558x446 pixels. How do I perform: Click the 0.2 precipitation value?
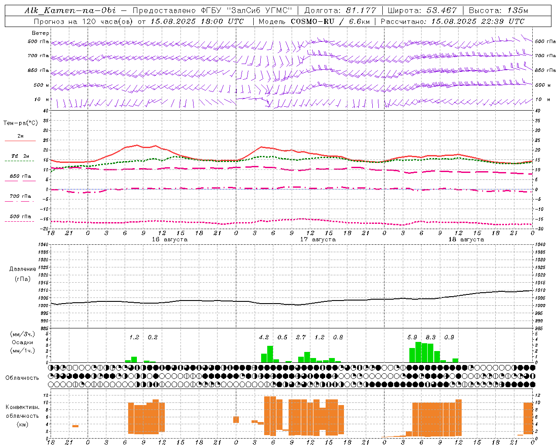(153, 337)
